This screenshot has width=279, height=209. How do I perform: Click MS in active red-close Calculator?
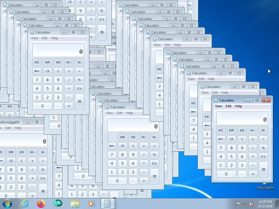242,130
